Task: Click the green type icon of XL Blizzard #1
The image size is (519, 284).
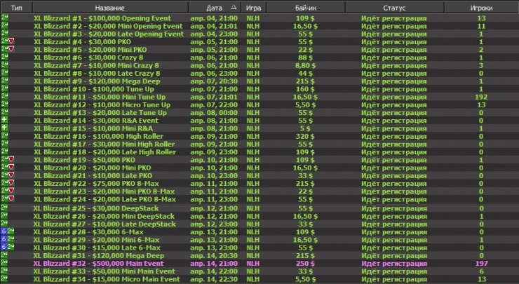Action: (x=5, y=18)
